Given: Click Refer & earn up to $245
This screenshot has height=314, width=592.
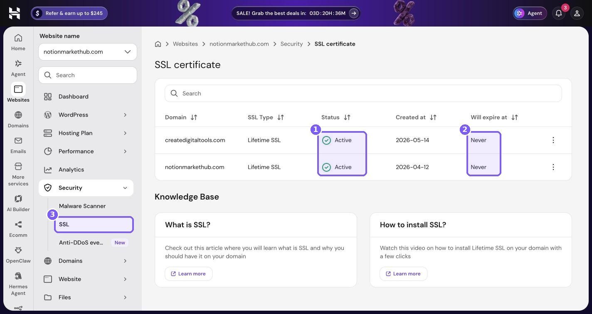Looking at the screenshot, I should [69, 13].
